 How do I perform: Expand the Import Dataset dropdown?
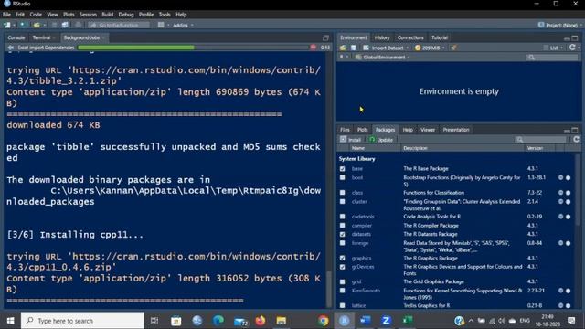click(387, 48)
